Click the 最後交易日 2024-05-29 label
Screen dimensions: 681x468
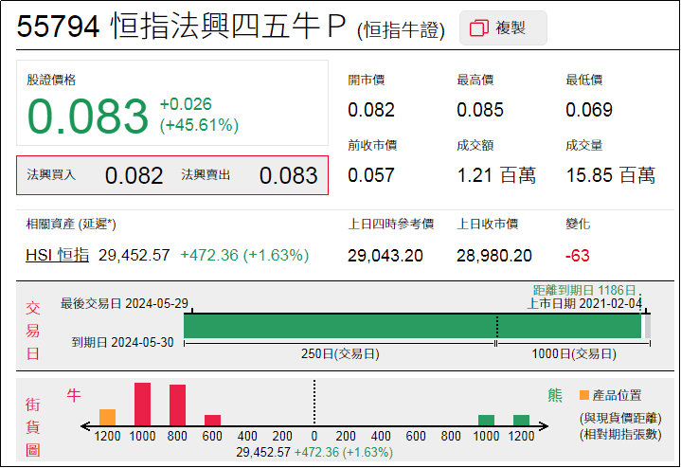pos(124,303)
